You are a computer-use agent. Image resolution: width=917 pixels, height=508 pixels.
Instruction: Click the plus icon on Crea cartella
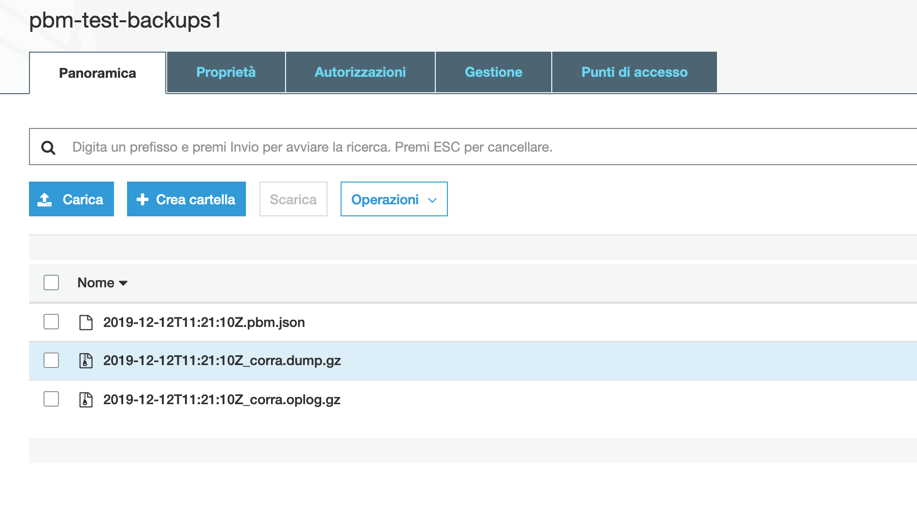click(x=143, y=199)
